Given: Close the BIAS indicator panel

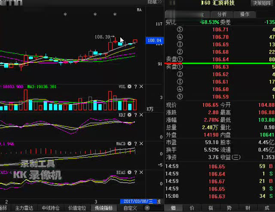Looking at the screenshot, I should (141, 172).
